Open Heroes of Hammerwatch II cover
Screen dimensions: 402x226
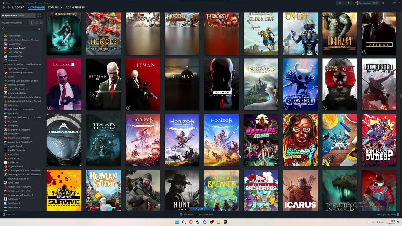[103, 34]
